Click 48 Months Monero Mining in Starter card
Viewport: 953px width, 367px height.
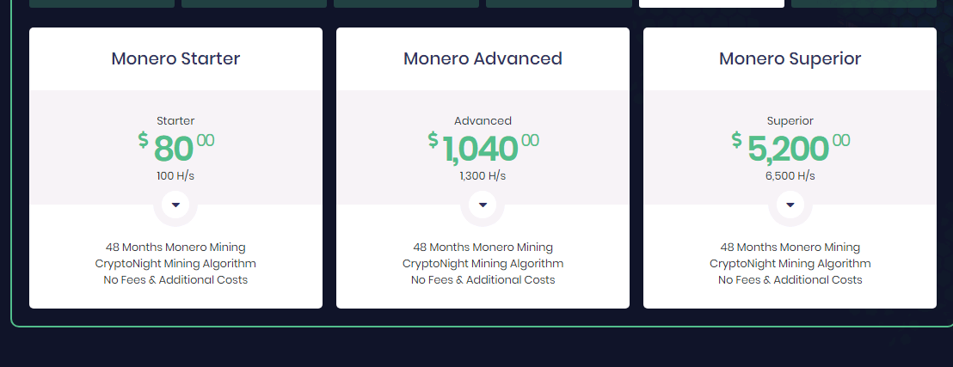pos(175,248)
